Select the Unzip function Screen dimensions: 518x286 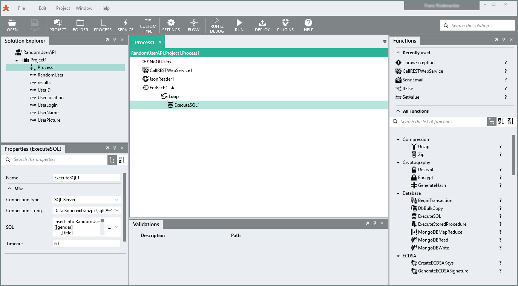click(x=423, y=147)
